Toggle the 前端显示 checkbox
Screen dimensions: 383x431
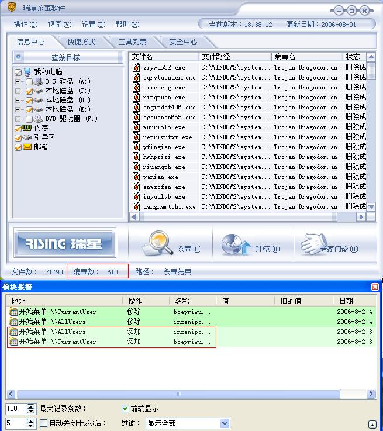coord(125,408)
